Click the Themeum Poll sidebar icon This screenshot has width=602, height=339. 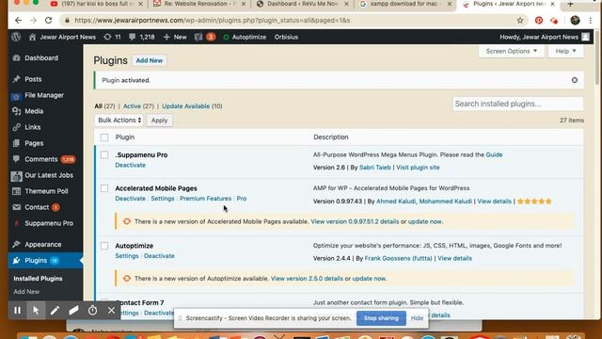coord(16,191)
